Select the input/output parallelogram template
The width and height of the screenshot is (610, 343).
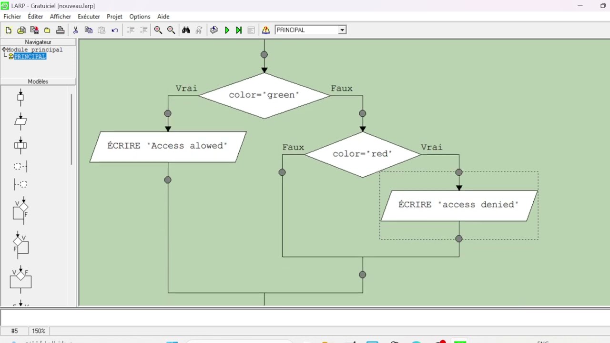click(20, 121)
